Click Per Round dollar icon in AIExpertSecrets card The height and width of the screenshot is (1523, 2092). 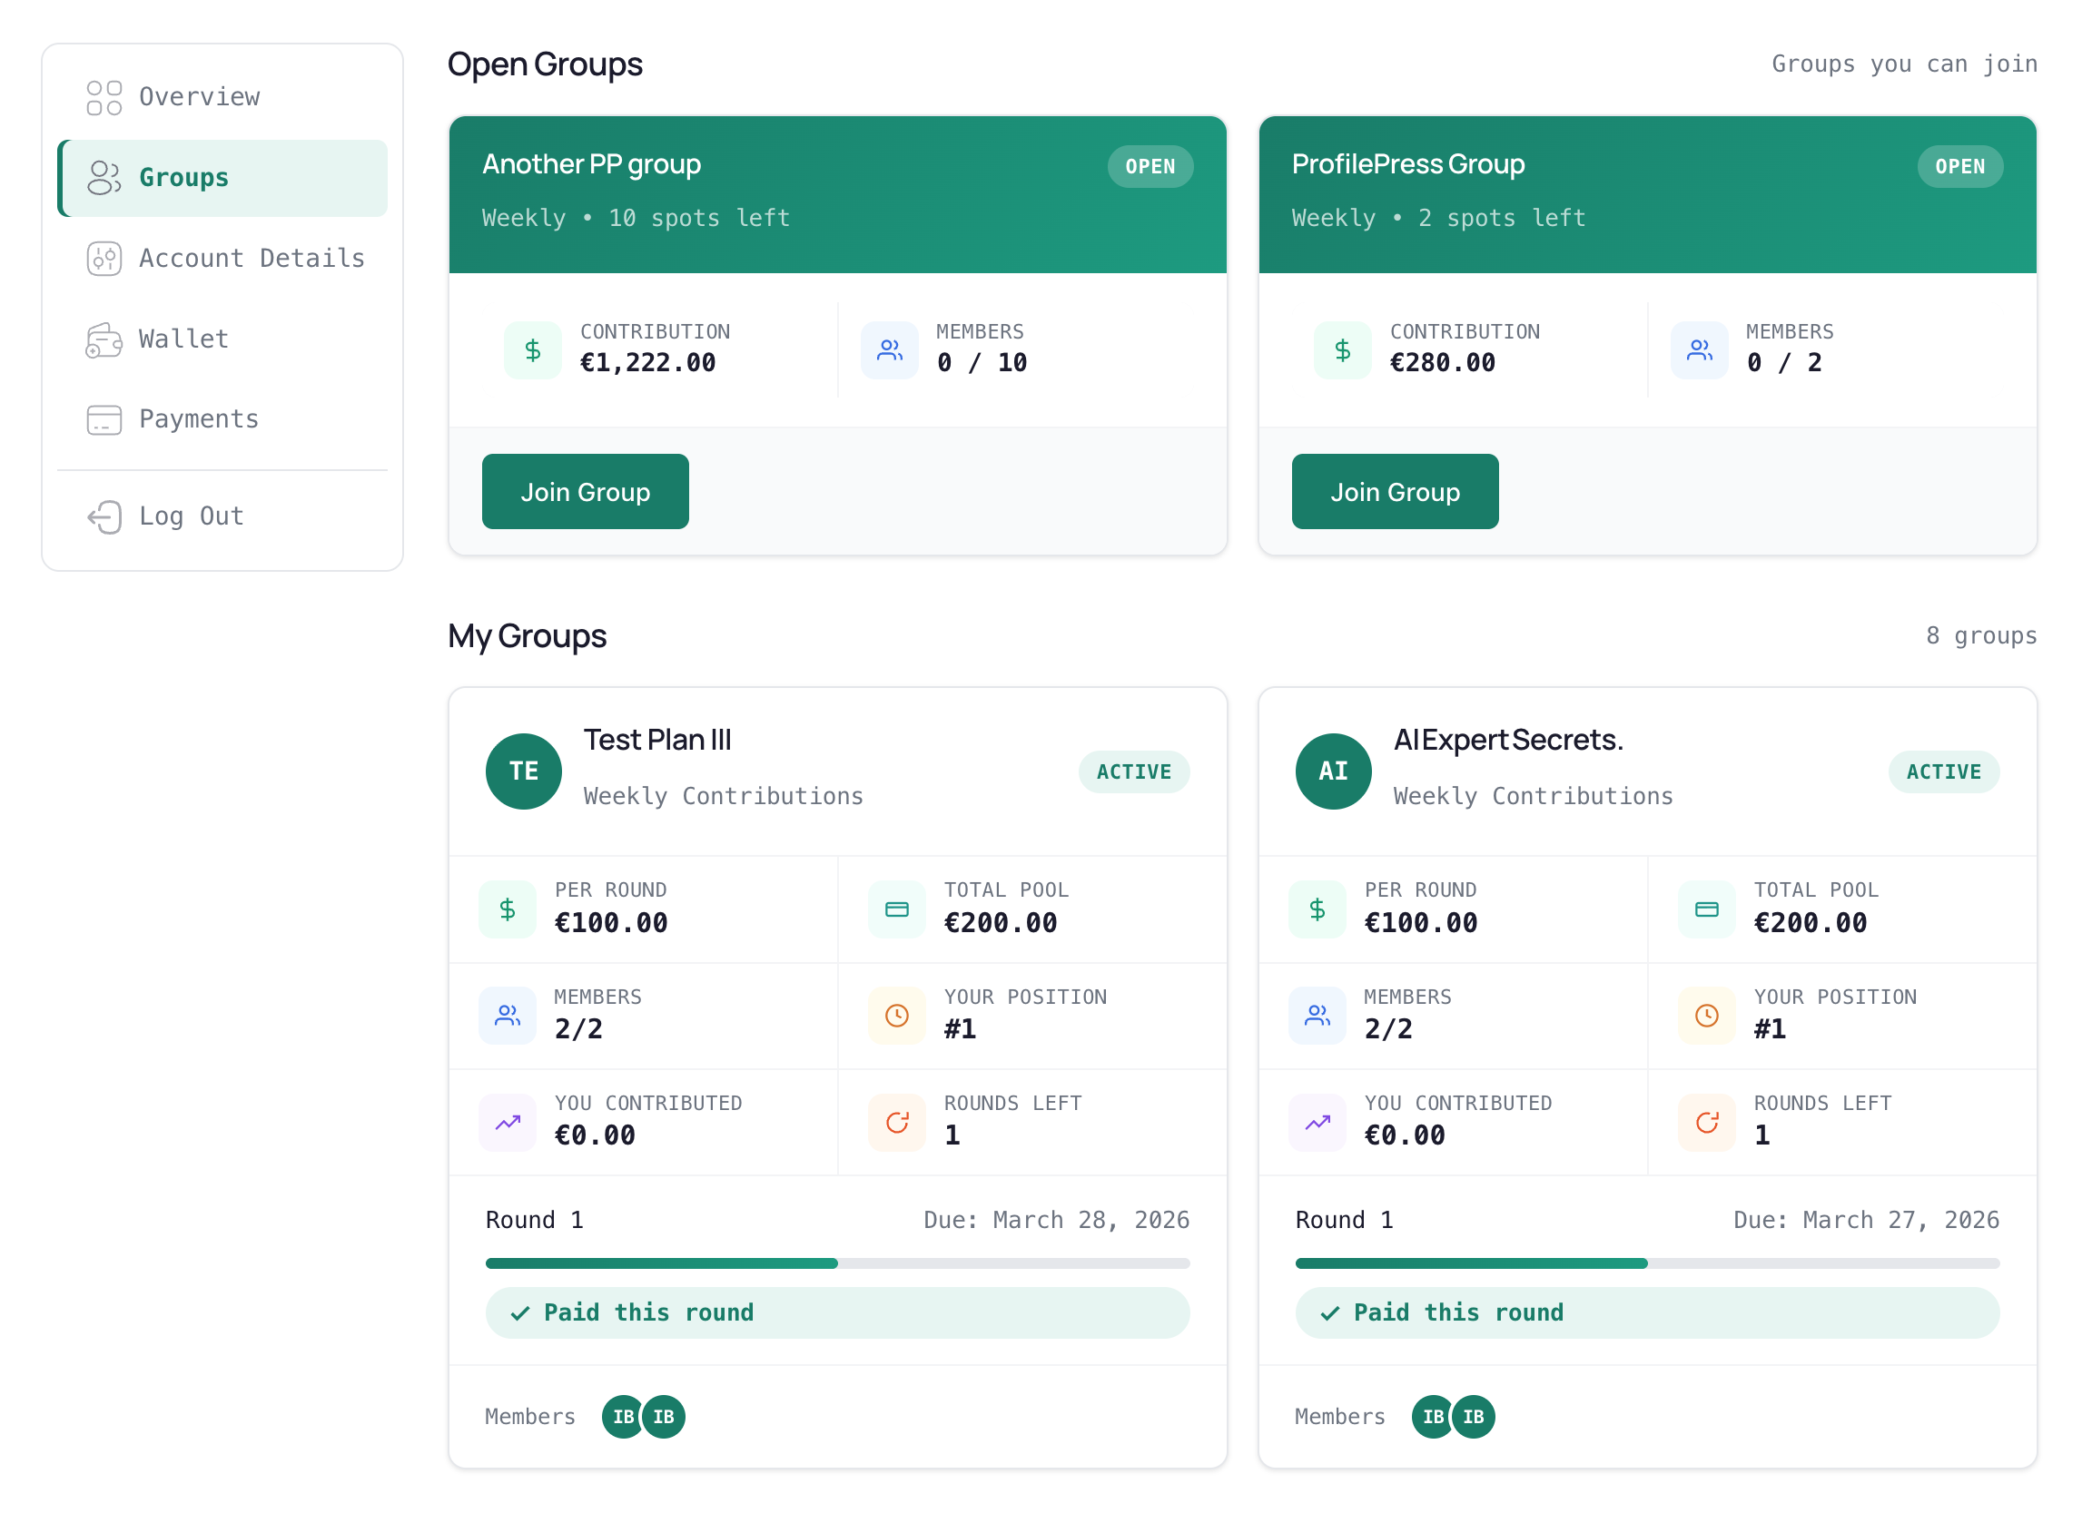[x=1317, y=909]
